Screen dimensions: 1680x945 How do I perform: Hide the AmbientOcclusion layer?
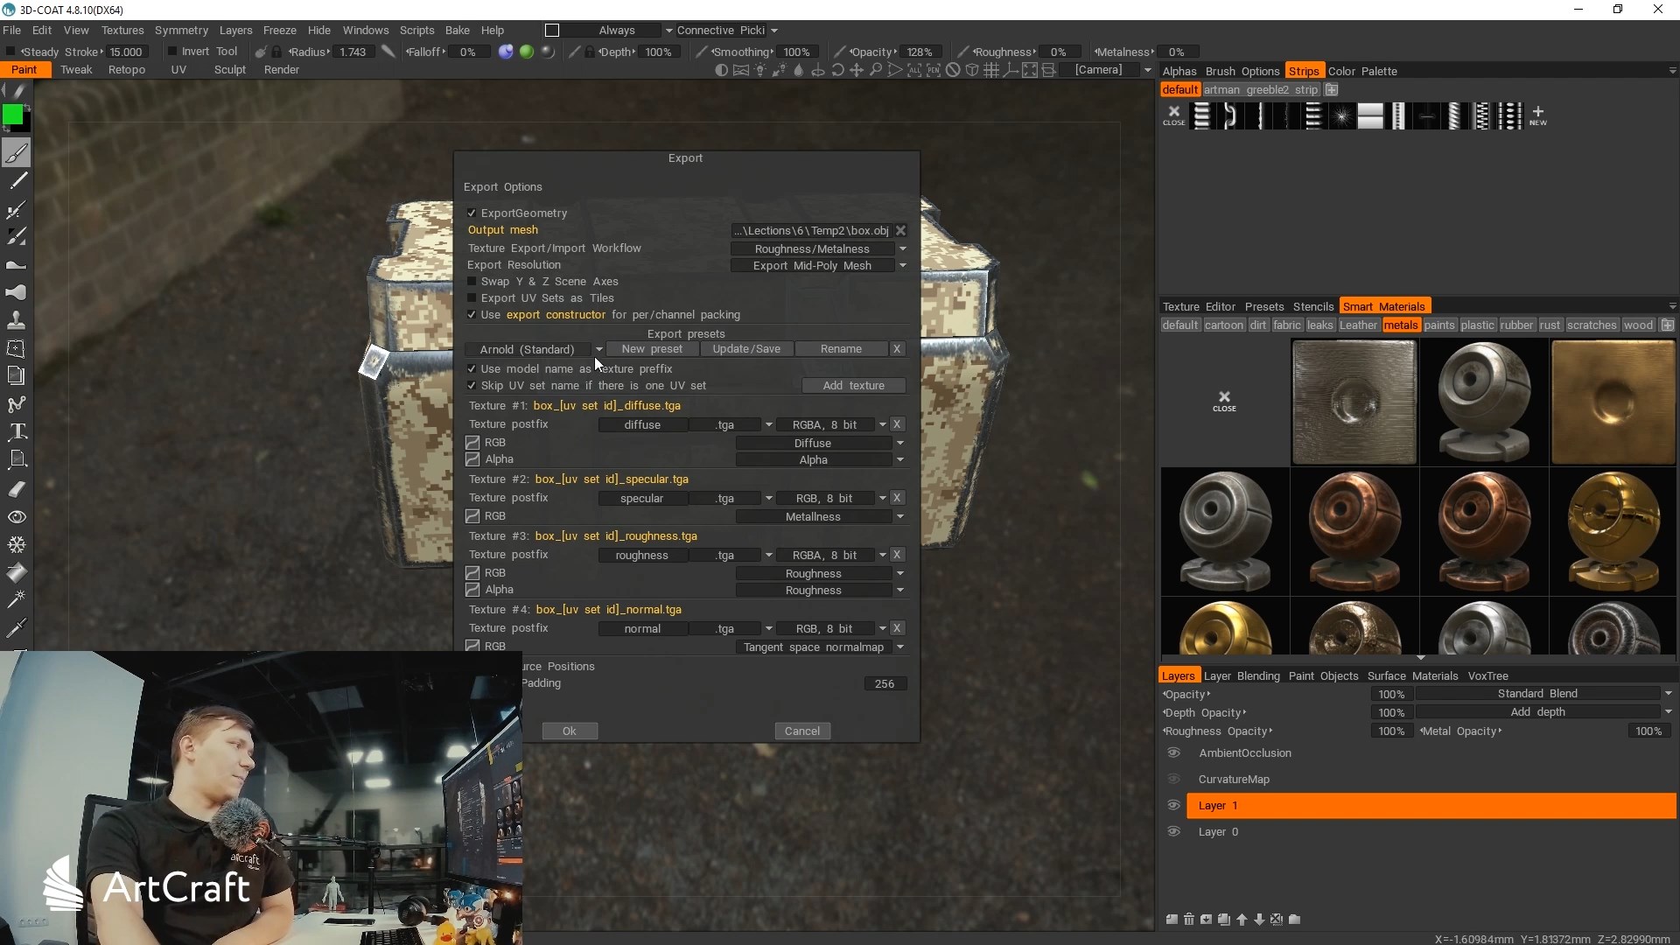1173,752
